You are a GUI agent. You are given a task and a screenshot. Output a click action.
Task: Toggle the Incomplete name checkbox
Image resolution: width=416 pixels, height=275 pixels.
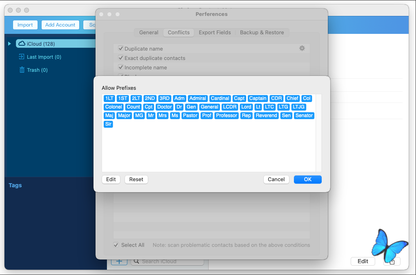coord(121,67)
